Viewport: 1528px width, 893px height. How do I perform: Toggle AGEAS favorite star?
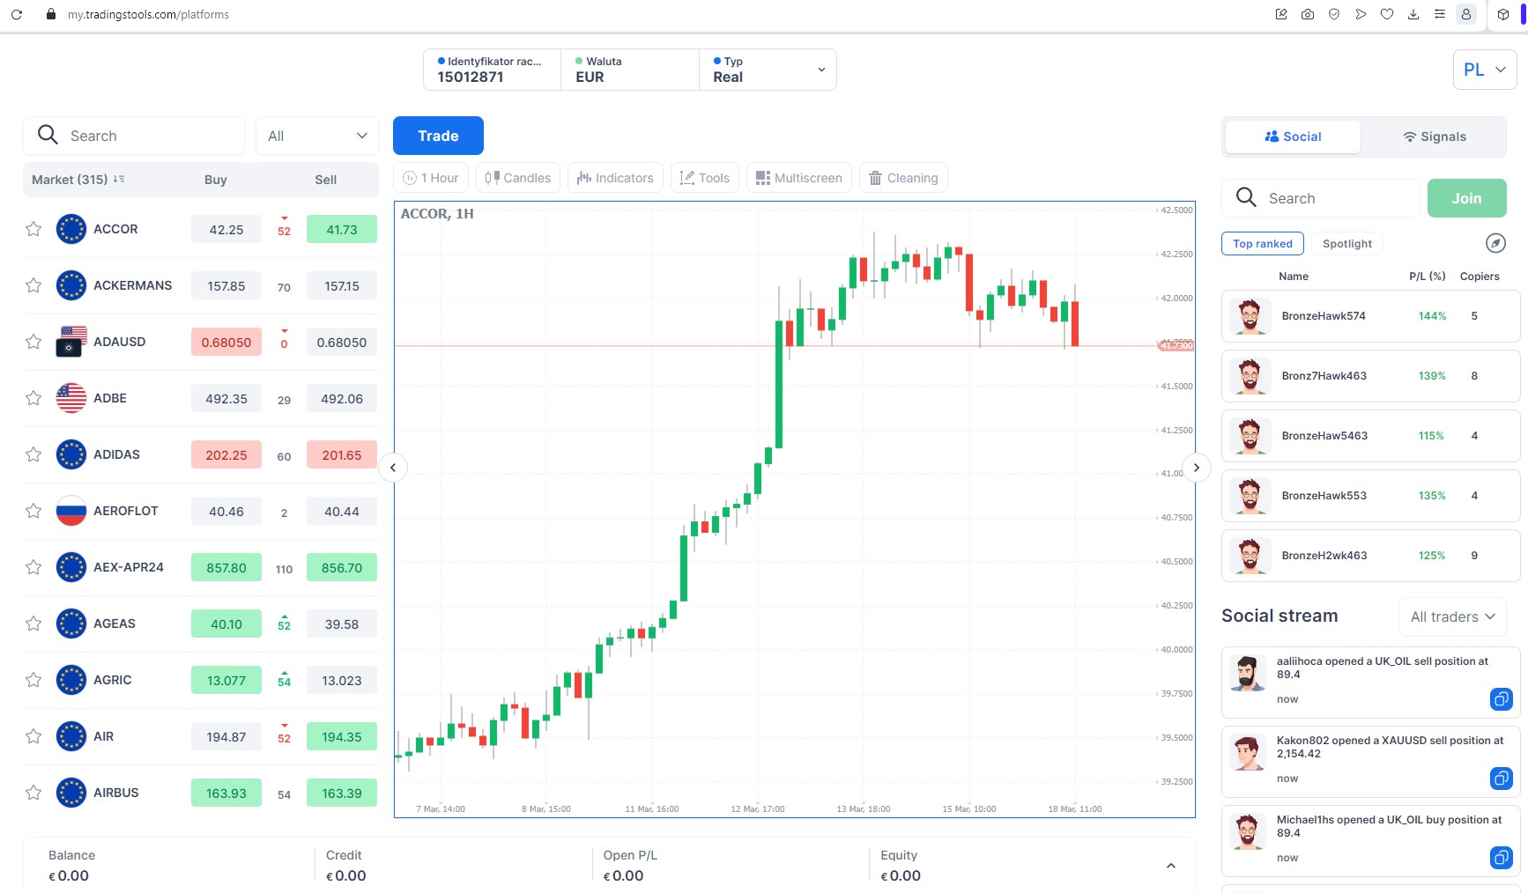pyautogui.click(x=33, y=624)
